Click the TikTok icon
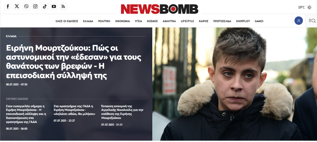317x142 pixels. pyautogui.click(x=45, y=6)
